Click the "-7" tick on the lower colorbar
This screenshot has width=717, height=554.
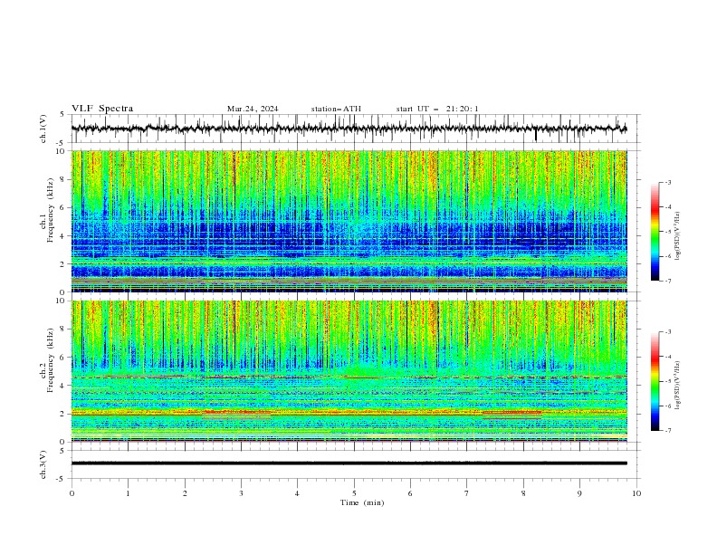(668, 430)
